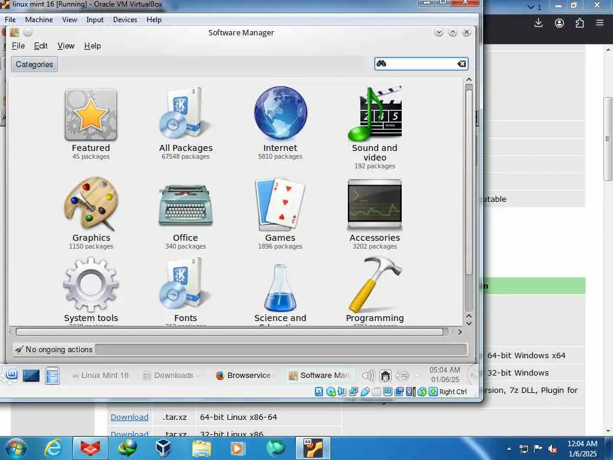Open the browser extensions puzzle icon
This screenshot has height=460, width=613.
click(x=579, y=23)
